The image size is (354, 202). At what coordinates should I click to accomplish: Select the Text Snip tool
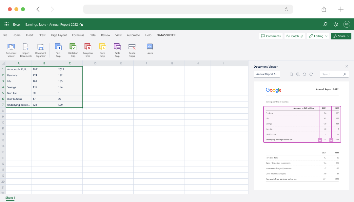(x=58, y=50)
